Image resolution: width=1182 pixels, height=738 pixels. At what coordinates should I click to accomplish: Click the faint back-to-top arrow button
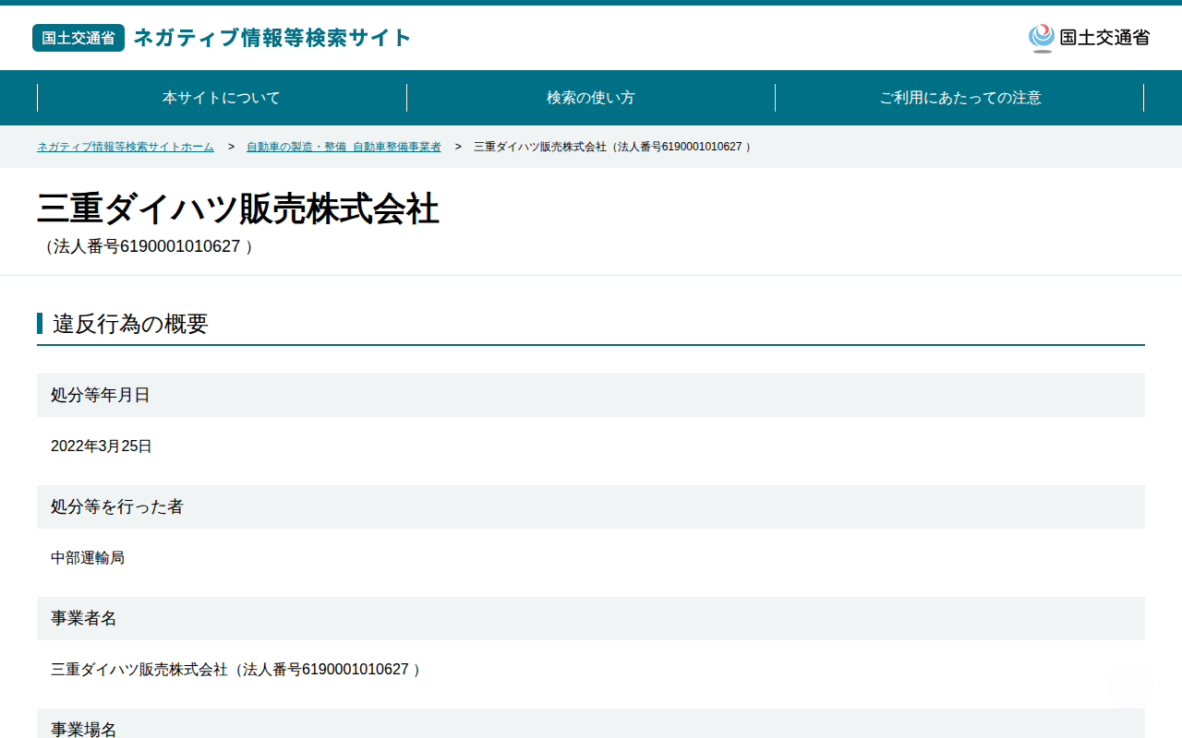click(1130, 685)
